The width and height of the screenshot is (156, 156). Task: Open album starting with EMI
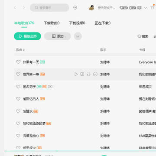tap(147, 136)
